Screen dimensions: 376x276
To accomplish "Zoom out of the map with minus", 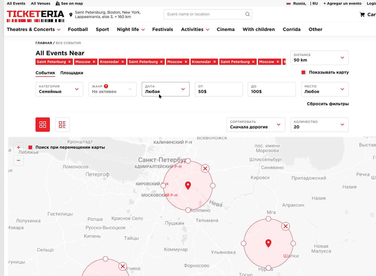I will tap(19, 160).
